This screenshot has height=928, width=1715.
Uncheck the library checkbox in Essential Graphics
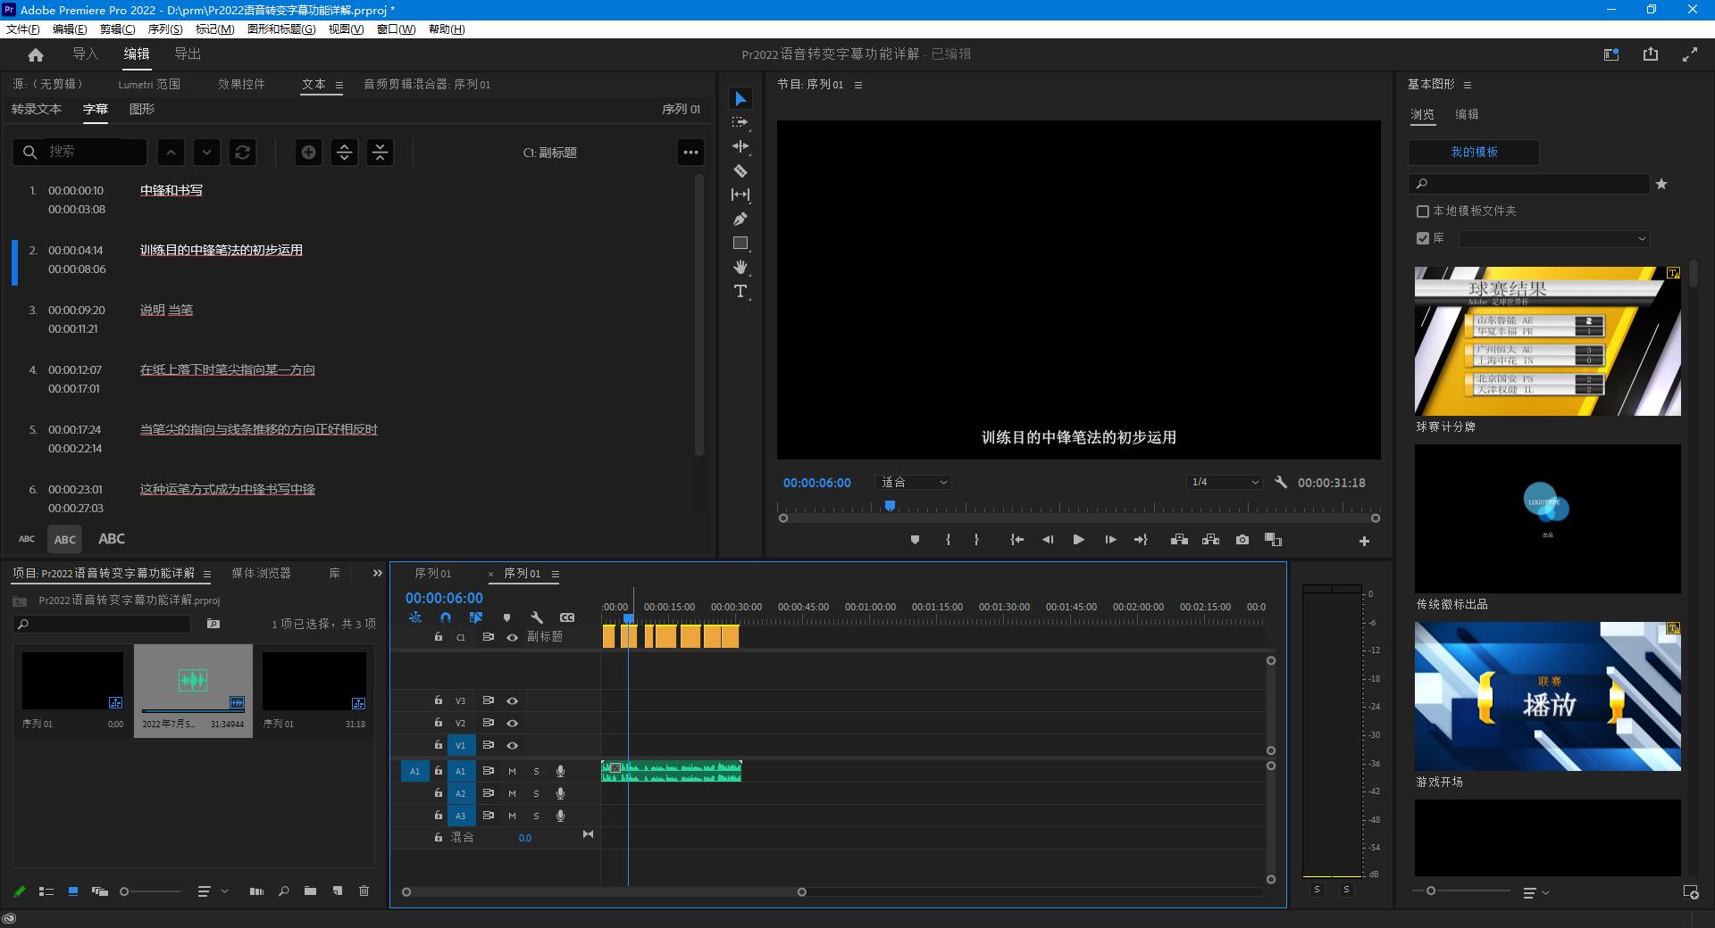point(1423,238)
